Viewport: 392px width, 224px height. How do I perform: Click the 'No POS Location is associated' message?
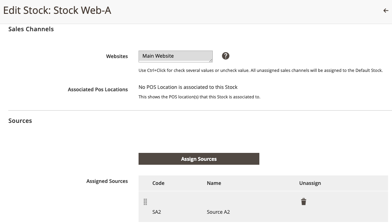point(188,87)
